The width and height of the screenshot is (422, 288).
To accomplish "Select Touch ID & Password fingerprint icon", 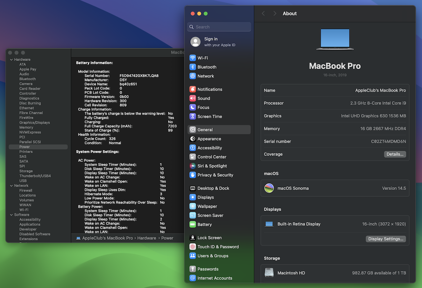I will click(x=193, y=247).
